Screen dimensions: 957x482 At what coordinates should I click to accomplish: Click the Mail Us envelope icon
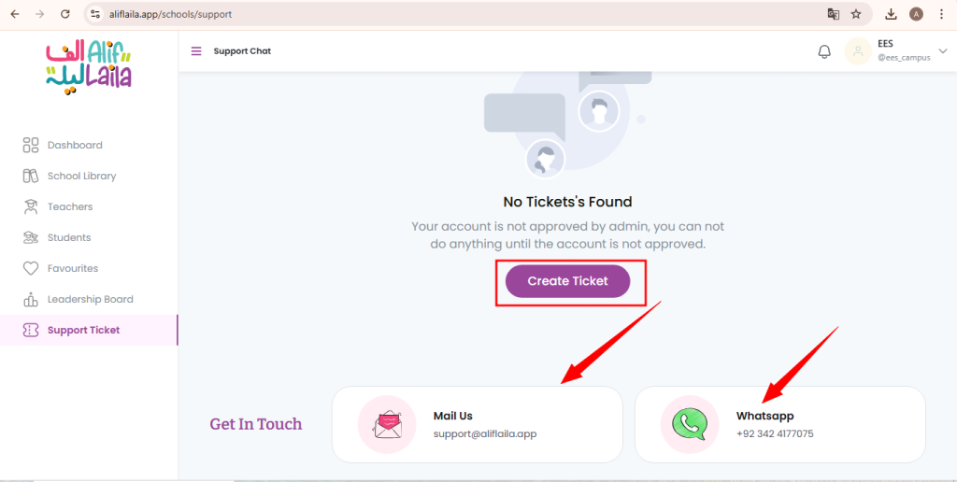[x=386, y=425]
